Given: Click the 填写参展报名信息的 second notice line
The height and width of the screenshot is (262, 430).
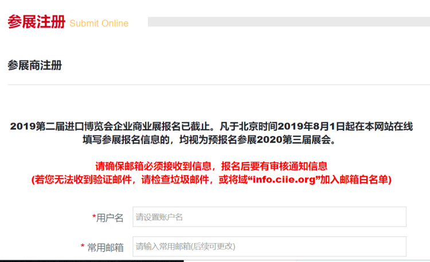Looking at the screenshot, I should point(209,140).
